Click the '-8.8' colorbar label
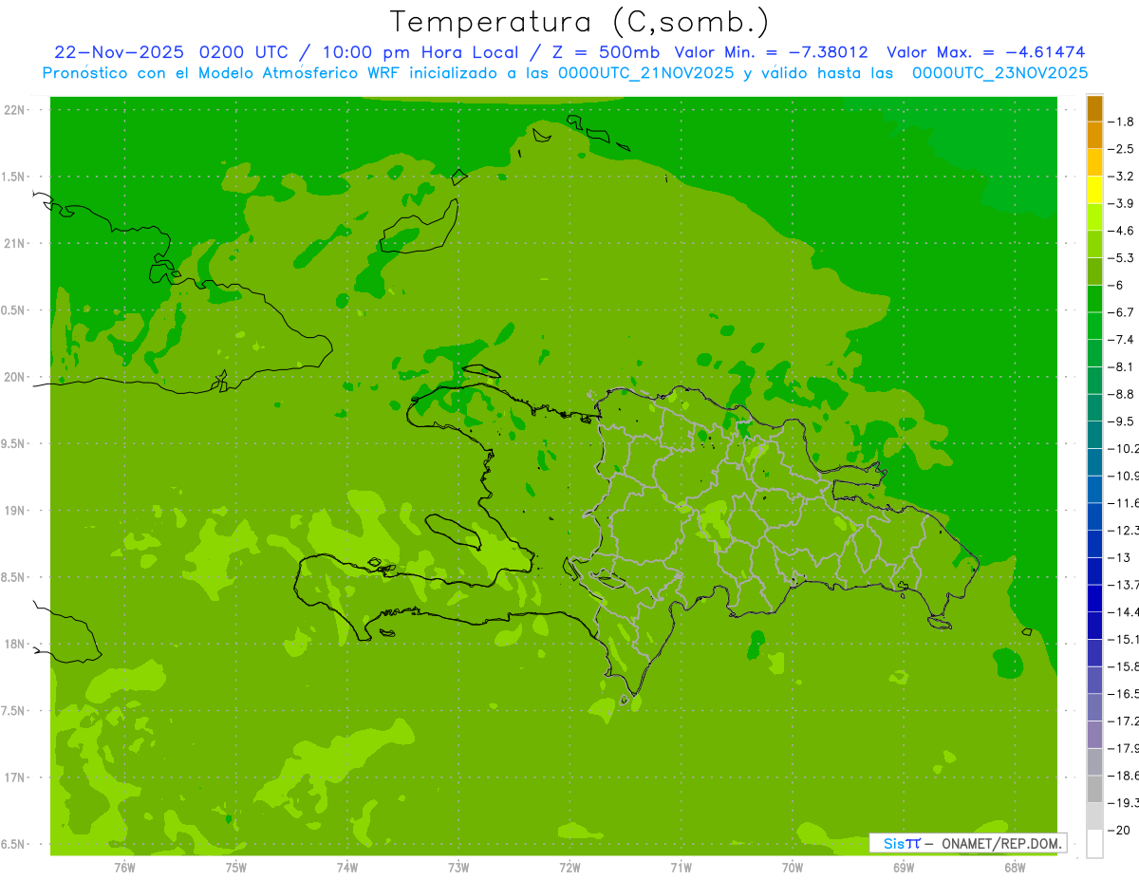The image size is (1139, 880). point(1122,394)
